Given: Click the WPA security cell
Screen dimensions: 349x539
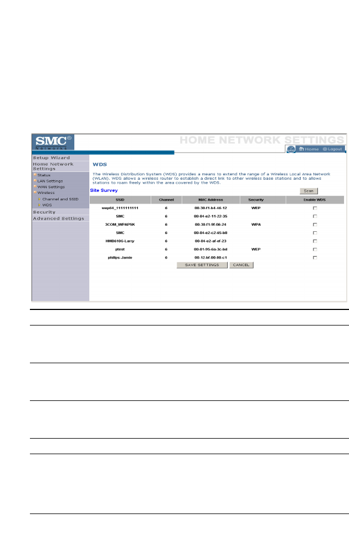Looking at the screenshot, I should pos(256,225).
